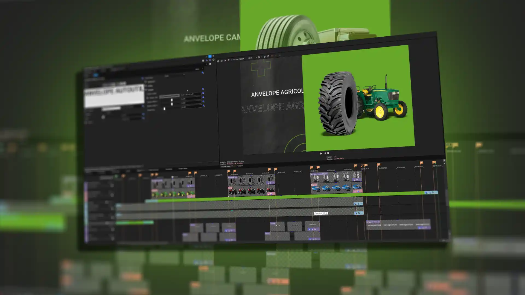The image size is (525, 295).
Task: Play the video preview
Action: tap(321, 154)
